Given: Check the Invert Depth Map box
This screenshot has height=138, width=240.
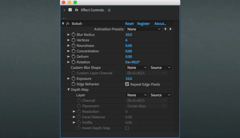Looking at the screenshot, I should 127,128.
